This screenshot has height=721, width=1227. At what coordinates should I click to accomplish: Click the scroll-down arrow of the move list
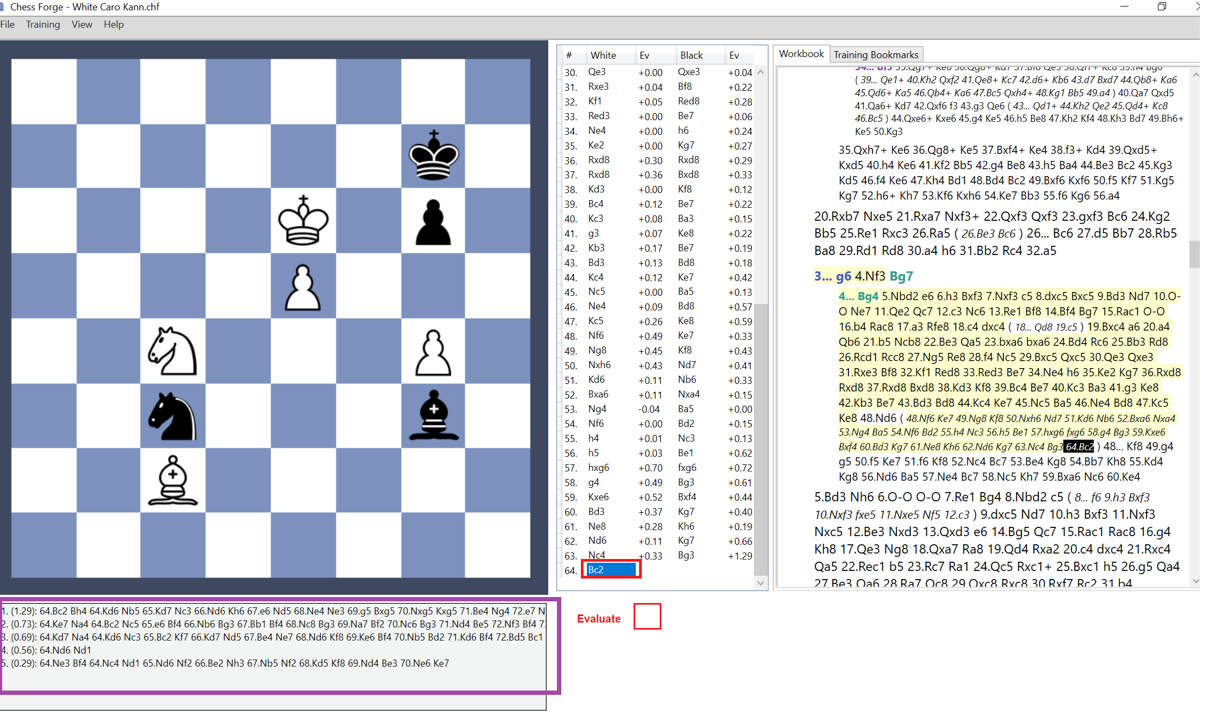(760, 583)
